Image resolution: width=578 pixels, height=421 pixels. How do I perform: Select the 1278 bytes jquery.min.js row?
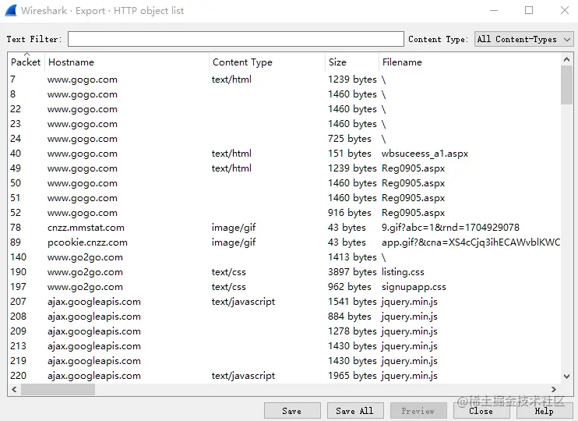[284, 331]
